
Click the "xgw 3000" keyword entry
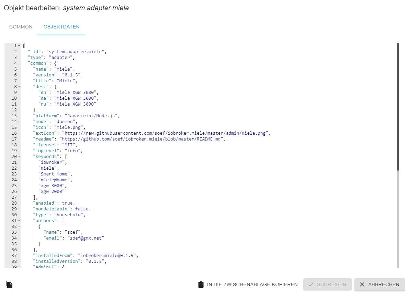pos(53,186)
